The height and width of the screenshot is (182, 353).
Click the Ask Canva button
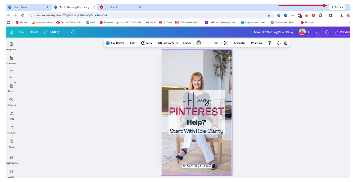pos(115,43)
